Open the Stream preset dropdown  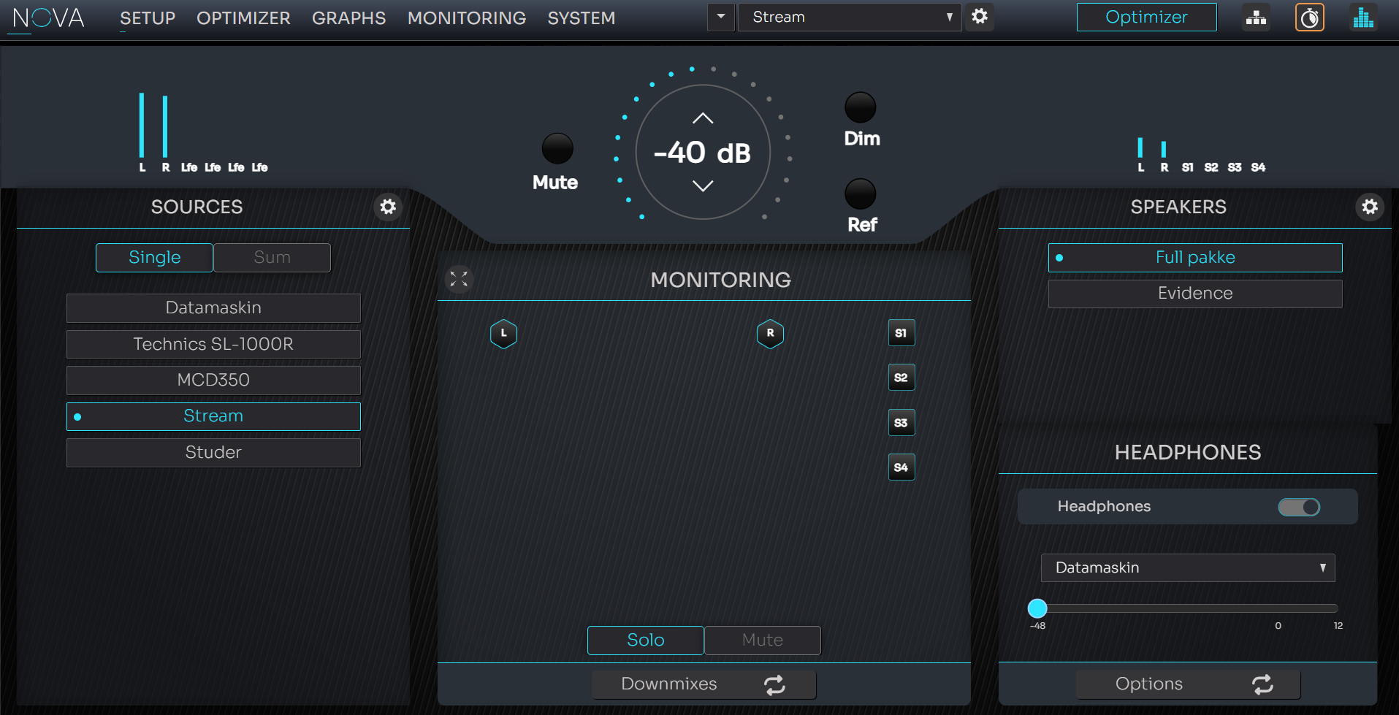coord(849,17)
